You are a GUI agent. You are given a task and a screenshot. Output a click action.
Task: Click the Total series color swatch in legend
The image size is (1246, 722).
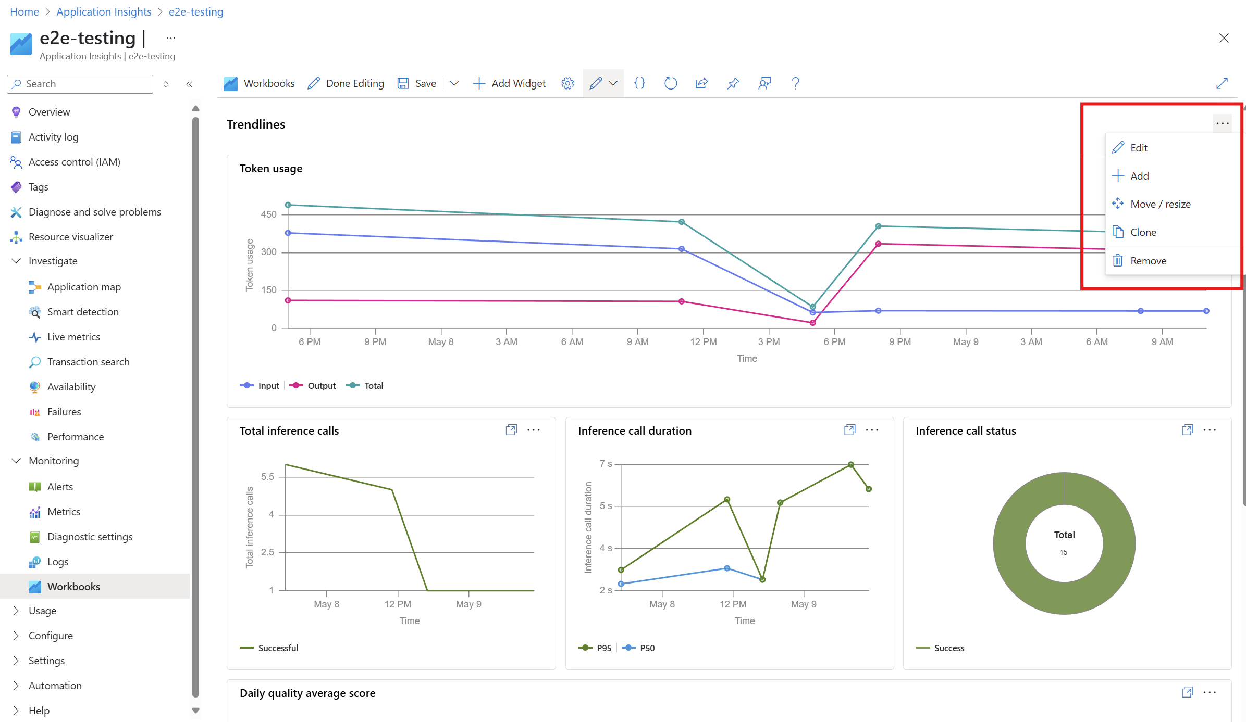353,386
